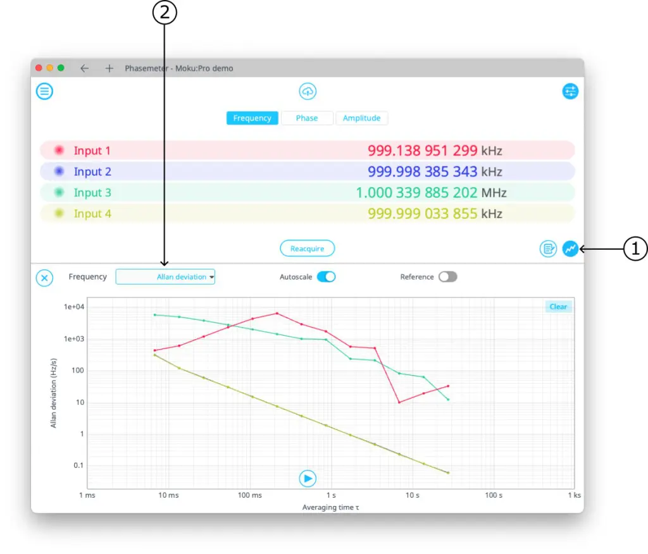Open the Allan deviation dropdown
Viewport: 648px width, 554px height.
165,277
